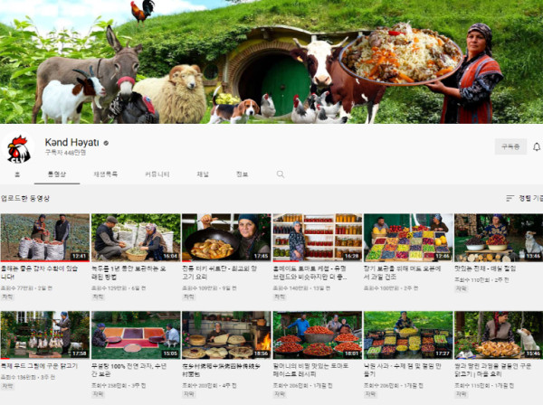This screenshot has height=405, width=543.
Task: Click the verified badge beside Kənd Həyatı
Action: click(106, 143)
